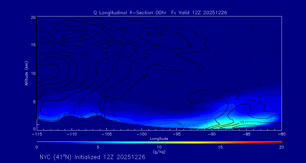Select the "-105" longitude tick label
Screen dimensions: 306x163
[107, 134]
